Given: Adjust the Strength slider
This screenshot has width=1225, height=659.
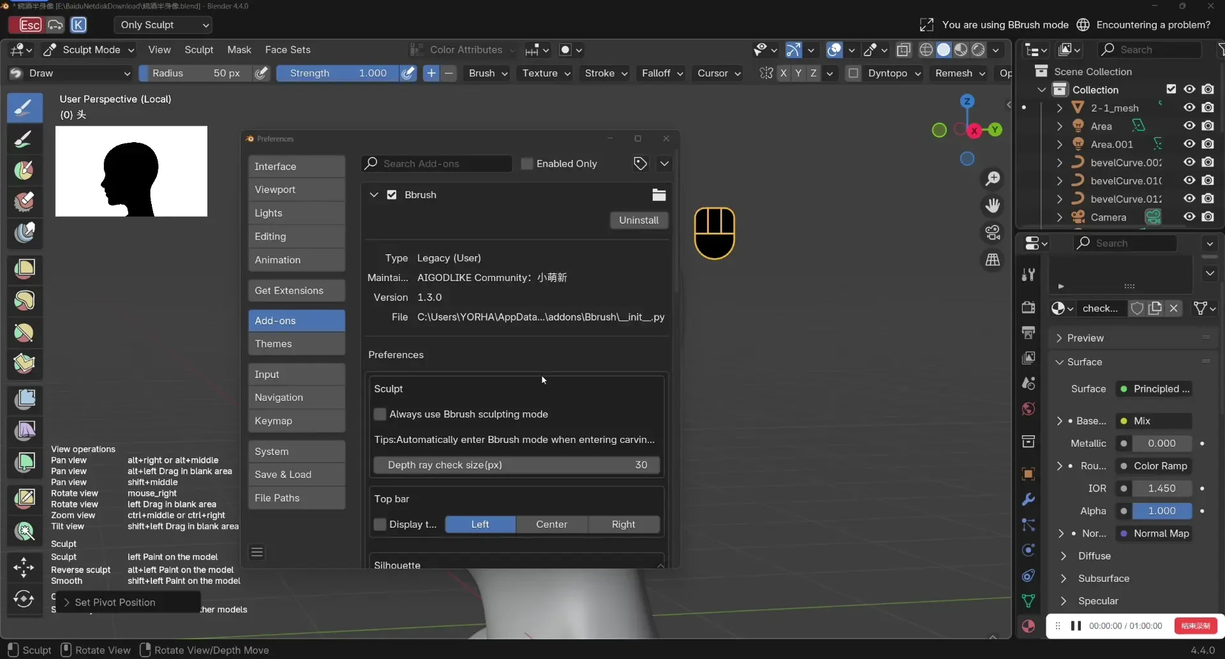Looking at the screenshot, I should (x=339, y=73).
